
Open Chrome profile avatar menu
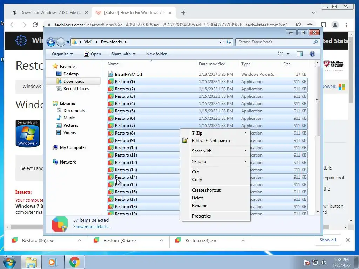point(335,25)
